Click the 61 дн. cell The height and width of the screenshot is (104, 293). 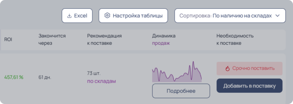pyautogui.click(x=45, y=78)
